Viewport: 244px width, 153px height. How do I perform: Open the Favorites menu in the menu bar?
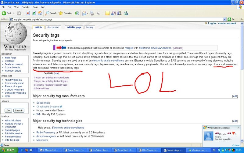(x=26, y=7)
